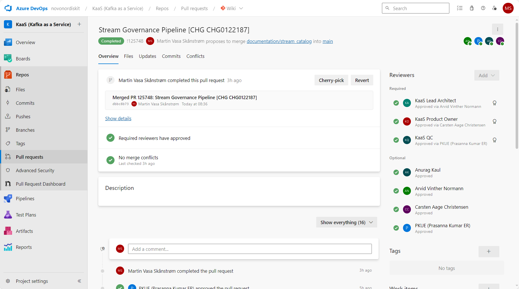Viewport: 519px width, 289px height.
Task: Expand the Show everything (16) filter
Action: [347, 222]
